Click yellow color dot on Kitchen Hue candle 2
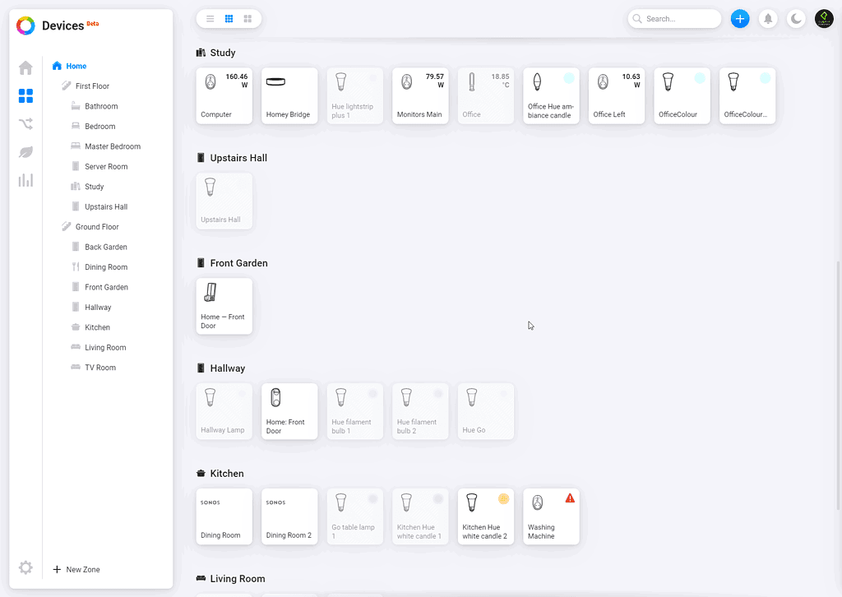Screen dimensions: 842x597 (503, 499)
